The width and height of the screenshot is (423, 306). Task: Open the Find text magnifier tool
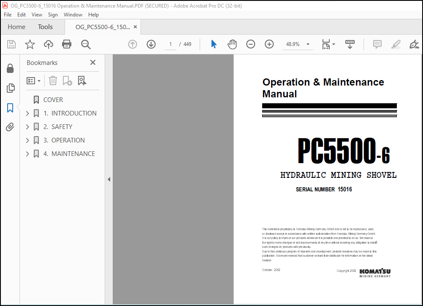pos(86,44)
